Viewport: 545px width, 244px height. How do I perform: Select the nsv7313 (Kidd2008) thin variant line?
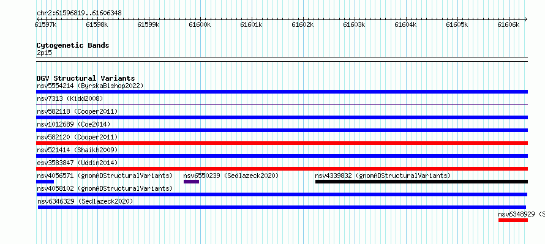click(x=282, y=104)
